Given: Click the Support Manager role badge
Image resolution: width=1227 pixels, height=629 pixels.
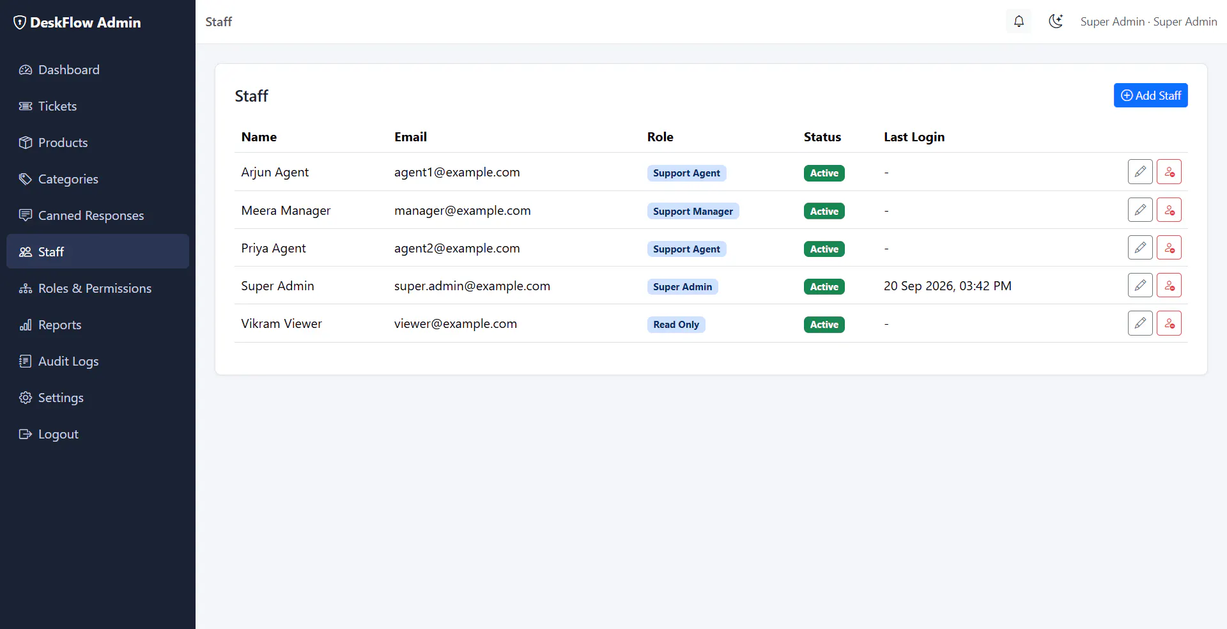Looking at the screenshot, I should (693, 211).
